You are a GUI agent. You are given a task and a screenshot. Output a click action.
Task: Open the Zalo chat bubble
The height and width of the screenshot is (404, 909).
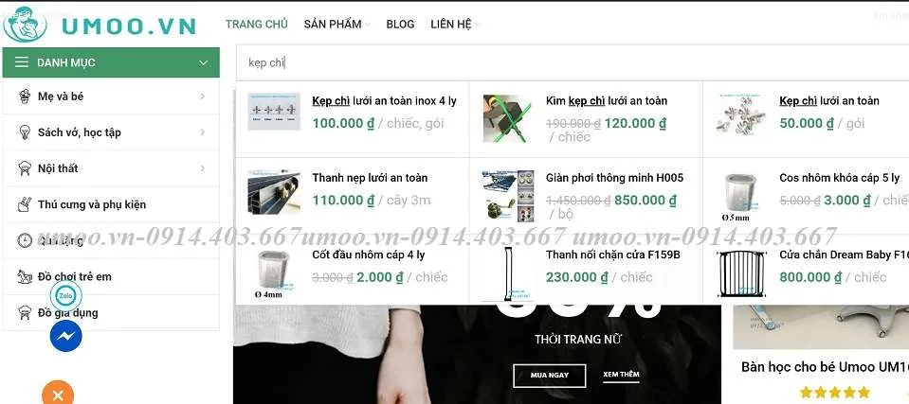pyautogui.click(x=65, y=296)
